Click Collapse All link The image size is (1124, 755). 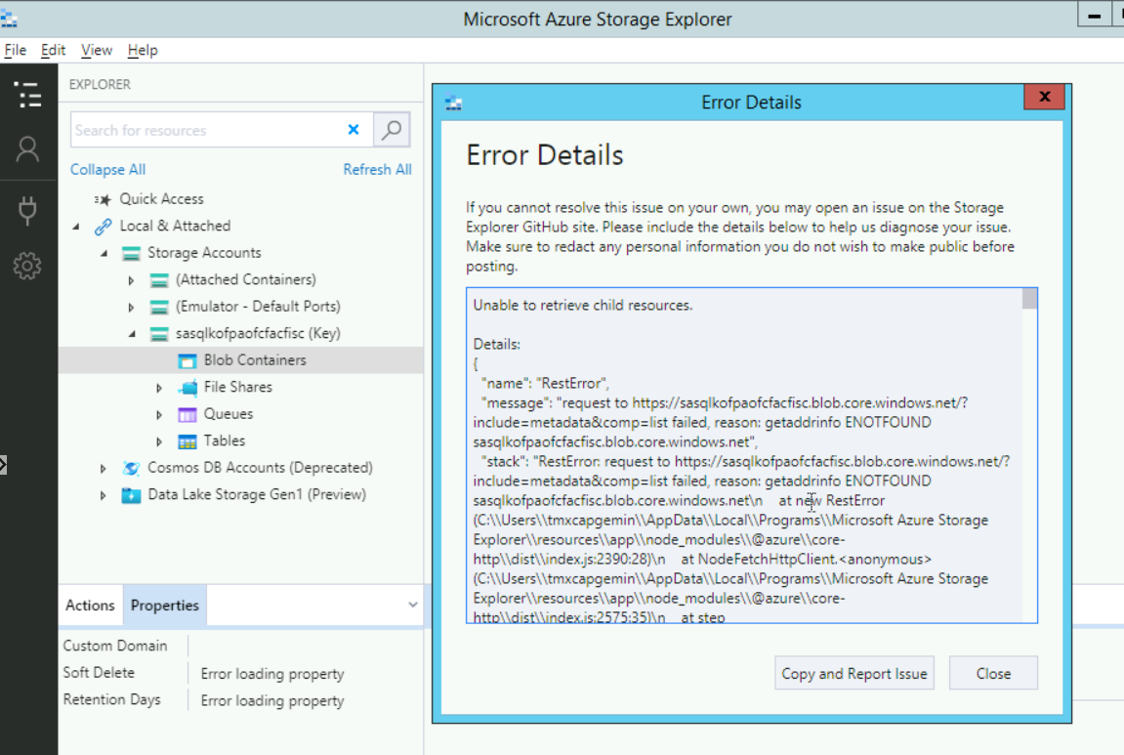107,170
